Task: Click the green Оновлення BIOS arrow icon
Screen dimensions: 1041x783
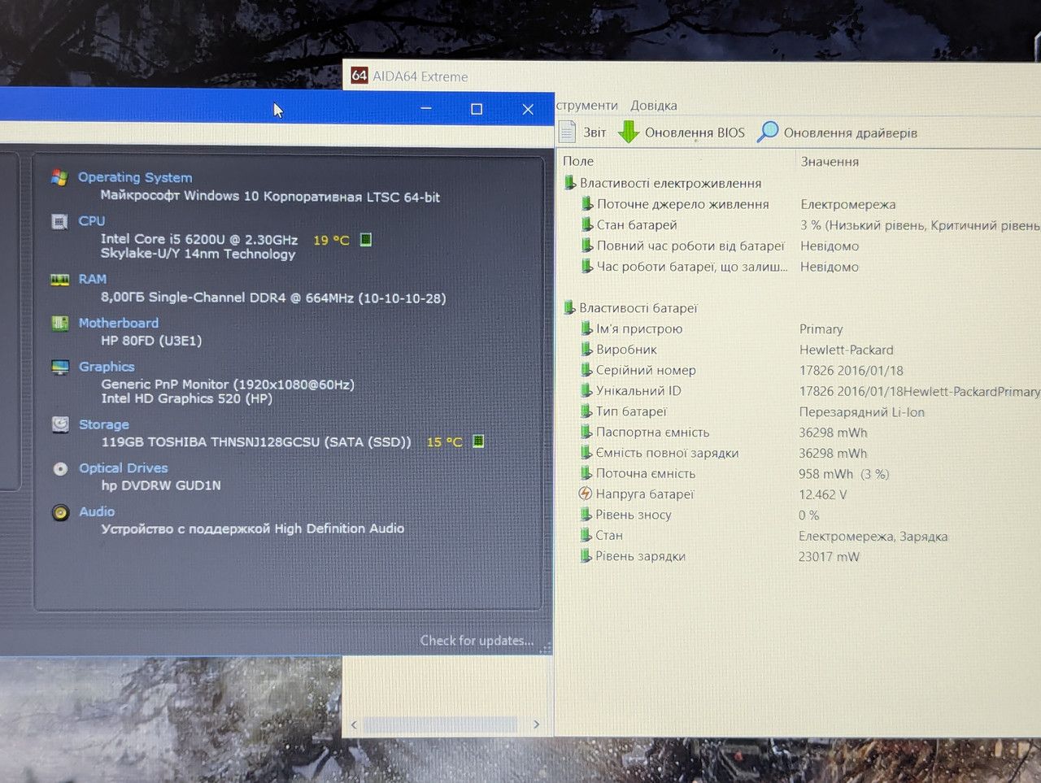Action: (629, 132)
